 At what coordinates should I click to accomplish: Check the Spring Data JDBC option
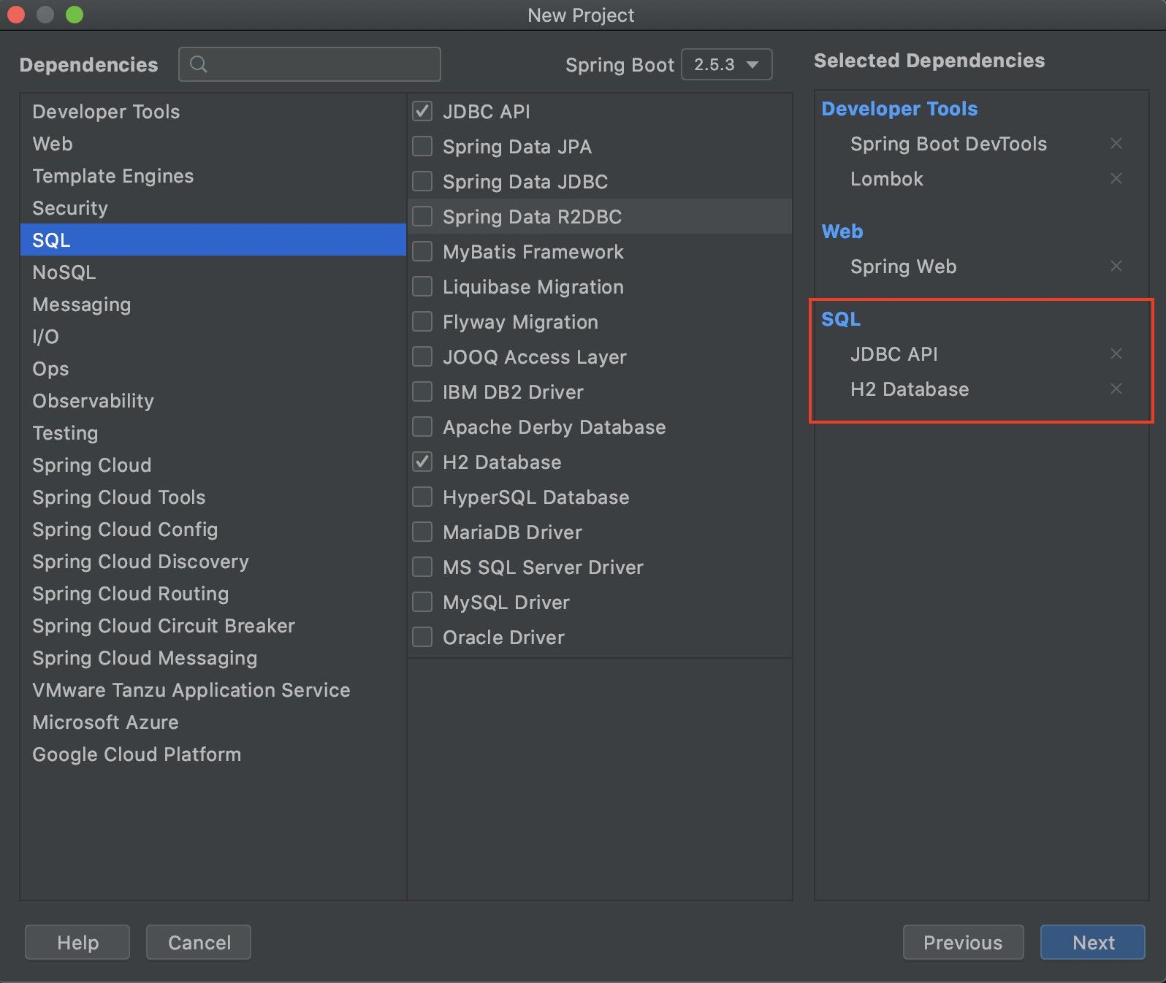coord(422,181)
